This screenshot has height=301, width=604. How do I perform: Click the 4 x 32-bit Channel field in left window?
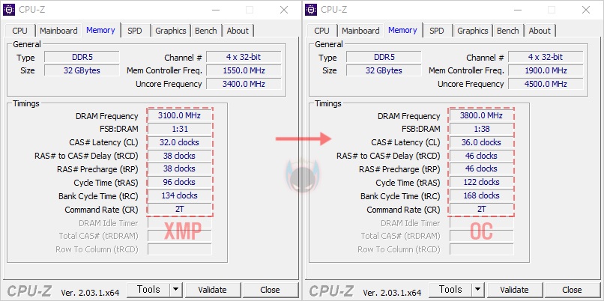pos(244,58)
